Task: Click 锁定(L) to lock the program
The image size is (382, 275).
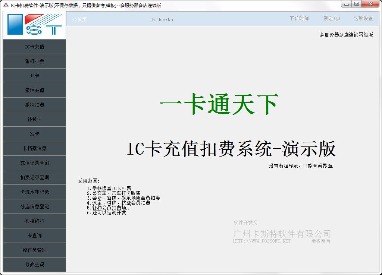Action: click(x=332, y=19)
